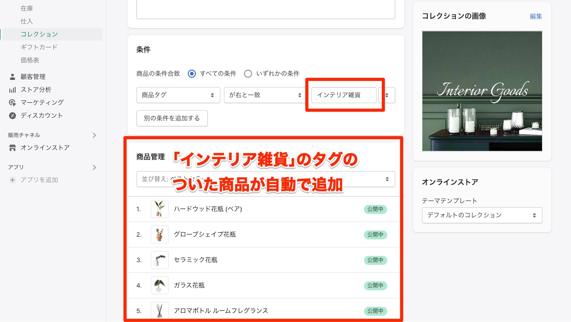The height and width of the screenshot is (322, 571).
Task: Click the アロマボトル ルームフレグランス product name
Action: [221, 311]
